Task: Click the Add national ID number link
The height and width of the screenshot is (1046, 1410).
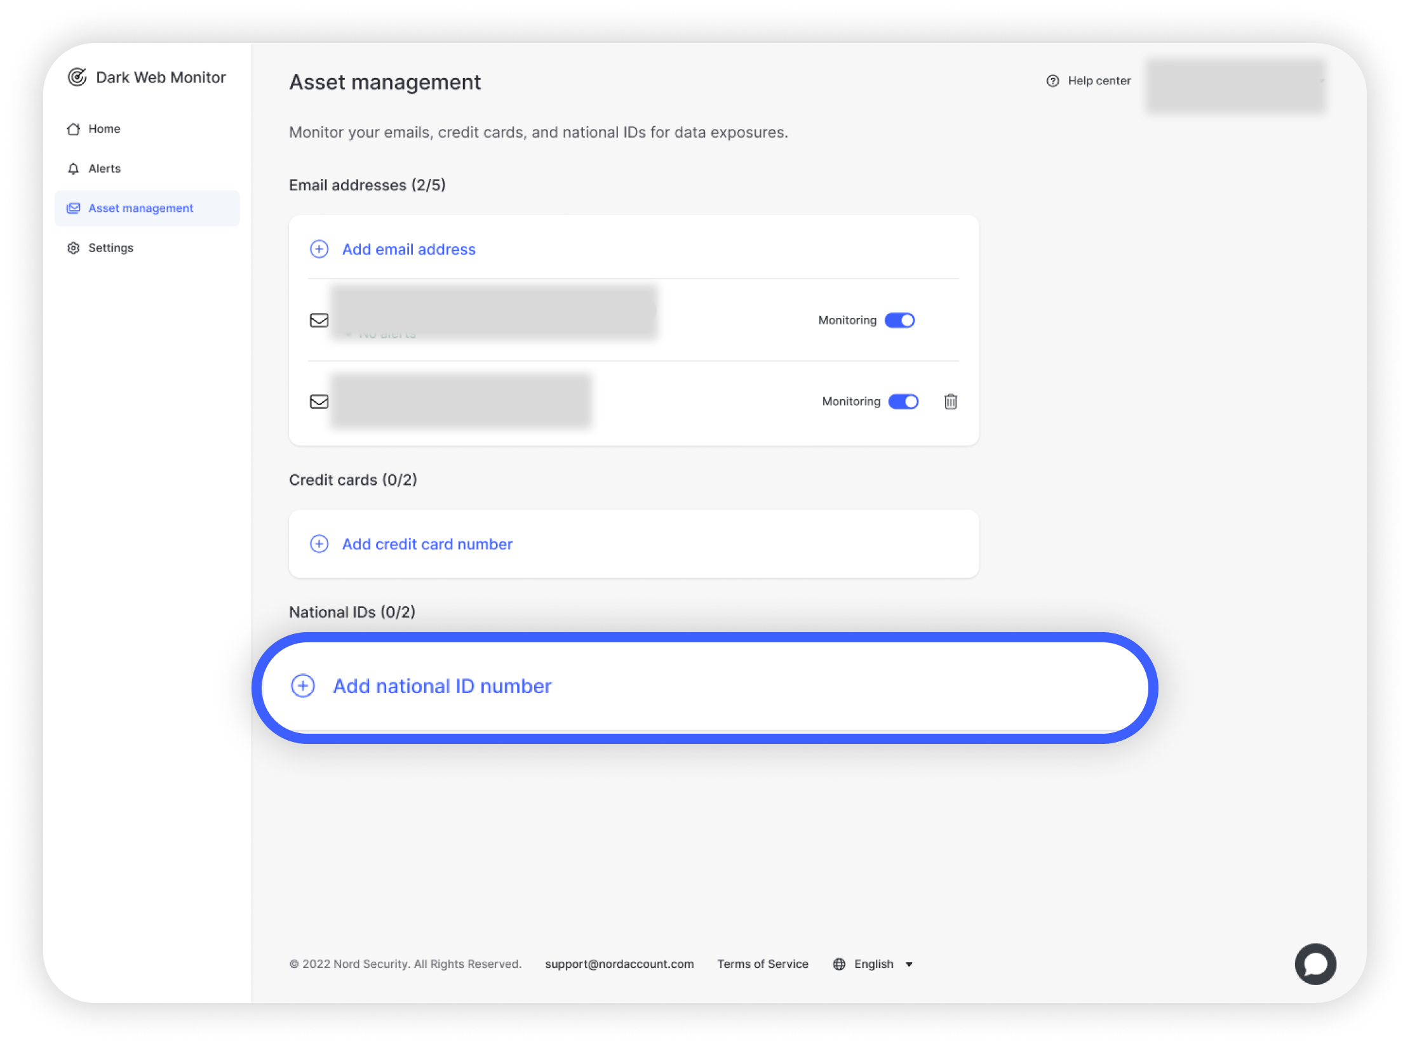Action: [x=442, y=686]
